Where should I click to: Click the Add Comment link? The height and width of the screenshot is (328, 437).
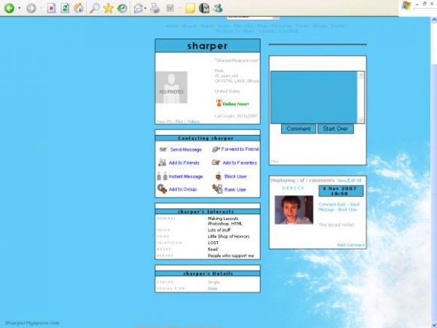coord(350,245)
